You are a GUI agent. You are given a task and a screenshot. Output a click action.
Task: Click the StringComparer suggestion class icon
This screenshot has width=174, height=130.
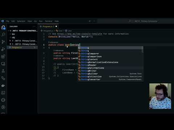click(79, 53)
